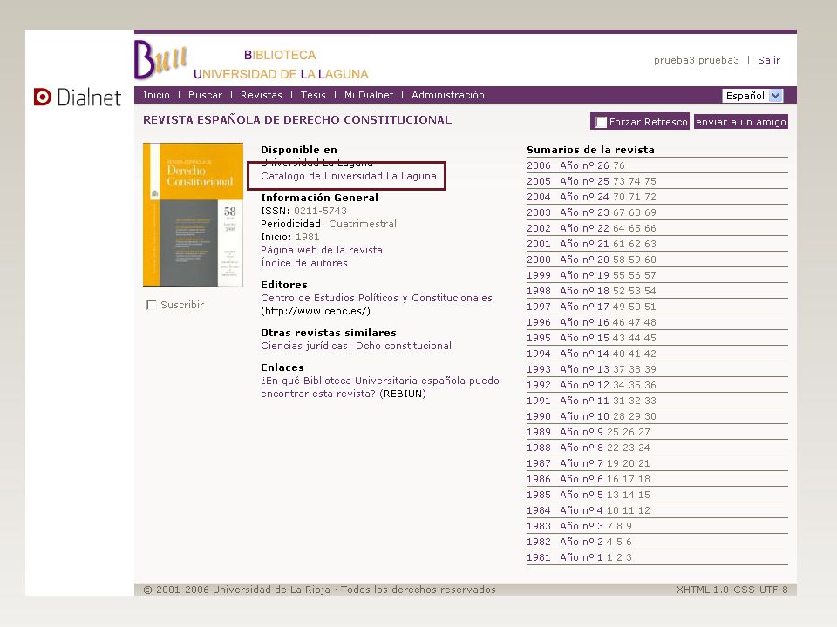Open the Administración menu item
The width and height of the screenshot is (837, 627).
click(x=448, y=95)
